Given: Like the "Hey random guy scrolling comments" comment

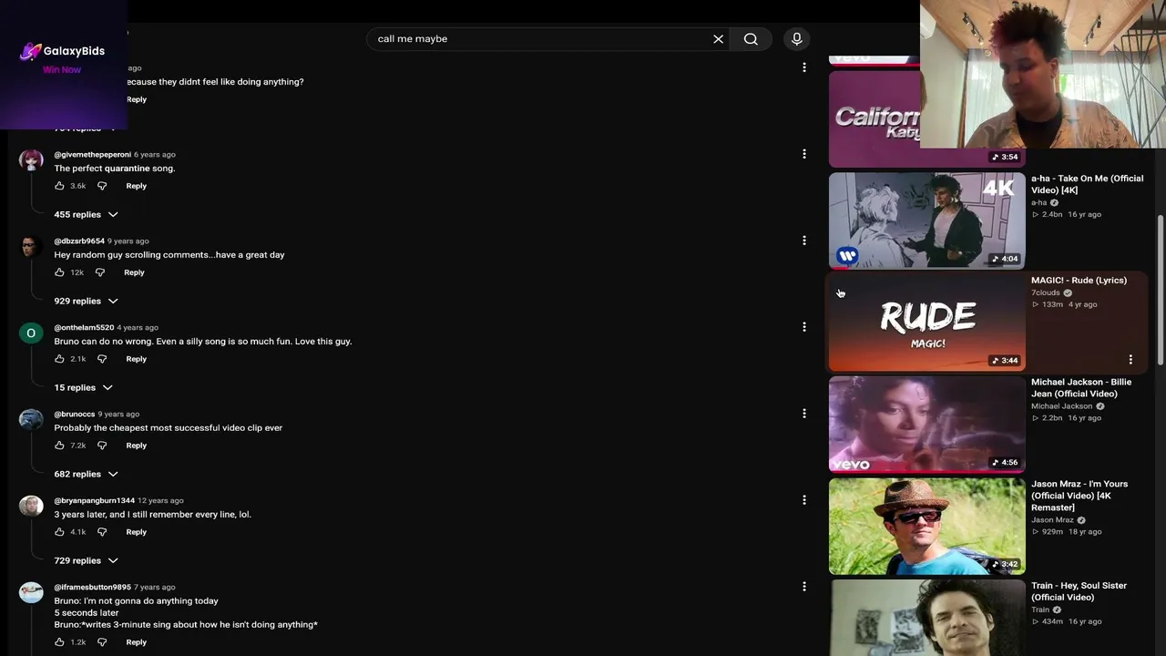Looking at the screenshot, I should click(x=59, y=272).
